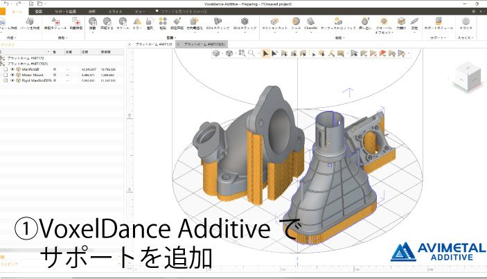Viewport: 487px width, 279px height.
Task: Click the view cube icon in viewport toolbar
Action: pyautogui.click(x=216, y=53)
